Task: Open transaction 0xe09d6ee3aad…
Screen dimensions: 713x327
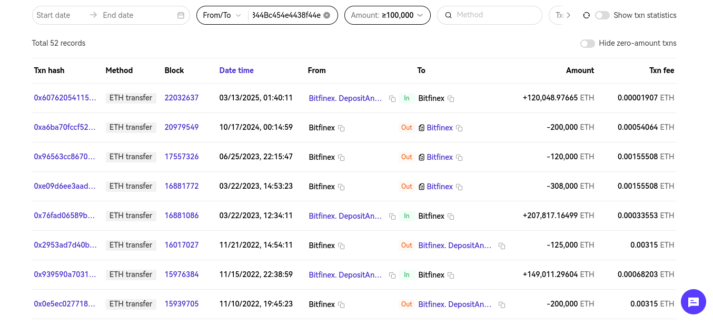Action: (65, 186)
